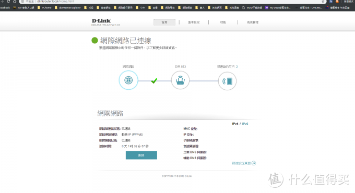
Task: Open the ONLINE bookmark
Action: 309,8
